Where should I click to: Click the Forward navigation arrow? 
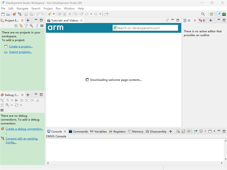click(96, 14)
